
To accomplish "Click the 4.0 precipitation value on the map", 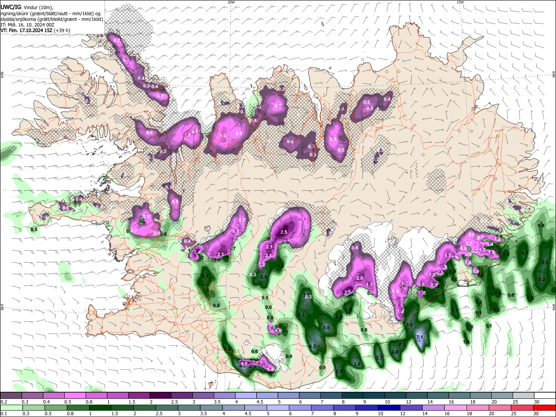I will pyautogui.click(x=244, y=364).
